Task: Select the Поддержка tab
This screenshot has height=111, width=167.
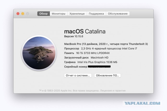Action: click(96, 14)
